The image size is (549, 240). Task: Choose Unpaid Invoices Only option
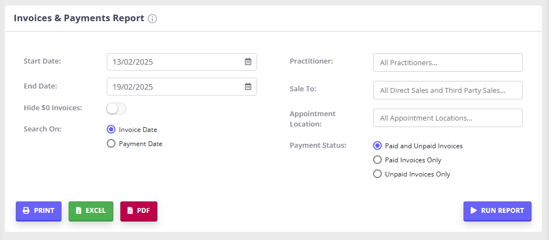377,174
